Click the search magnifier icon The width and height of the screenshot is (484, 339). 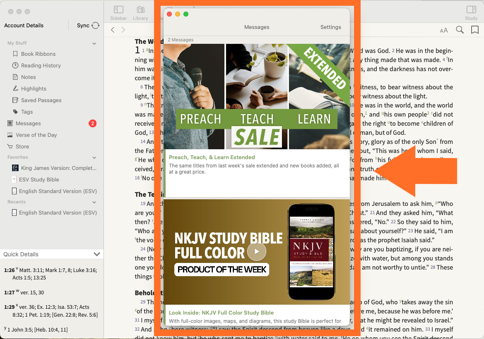[x=460, y=30]
